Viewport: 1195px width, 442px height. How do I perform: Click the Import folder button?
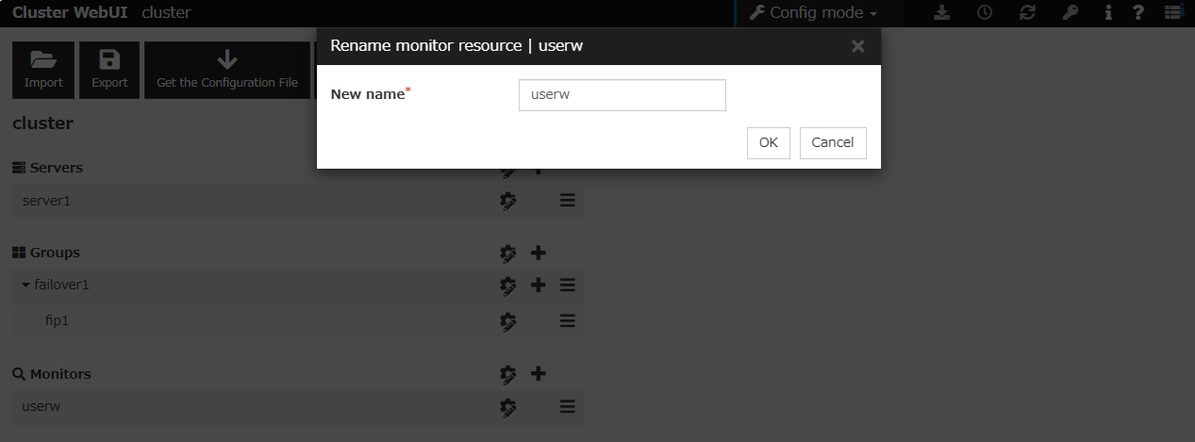tap(43, 70)
